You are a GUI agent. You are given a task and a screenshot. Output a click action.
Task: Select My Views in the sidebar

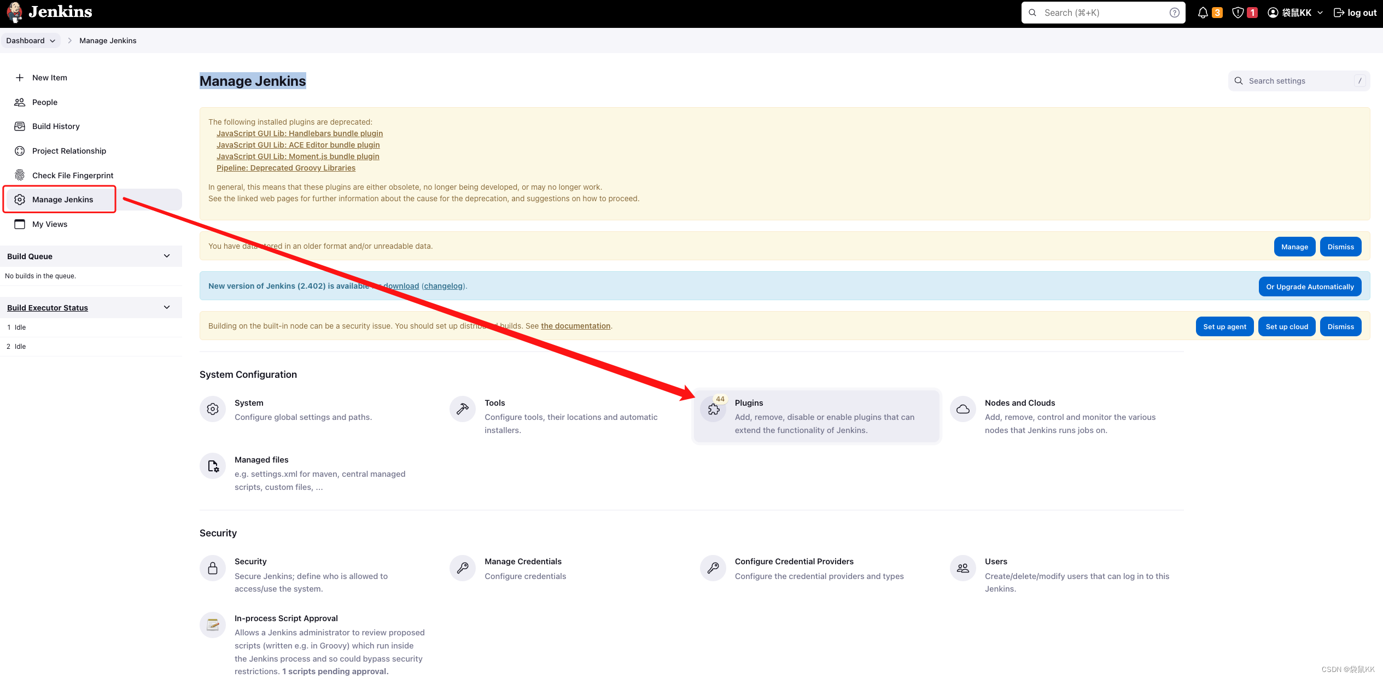click(49, 224)
